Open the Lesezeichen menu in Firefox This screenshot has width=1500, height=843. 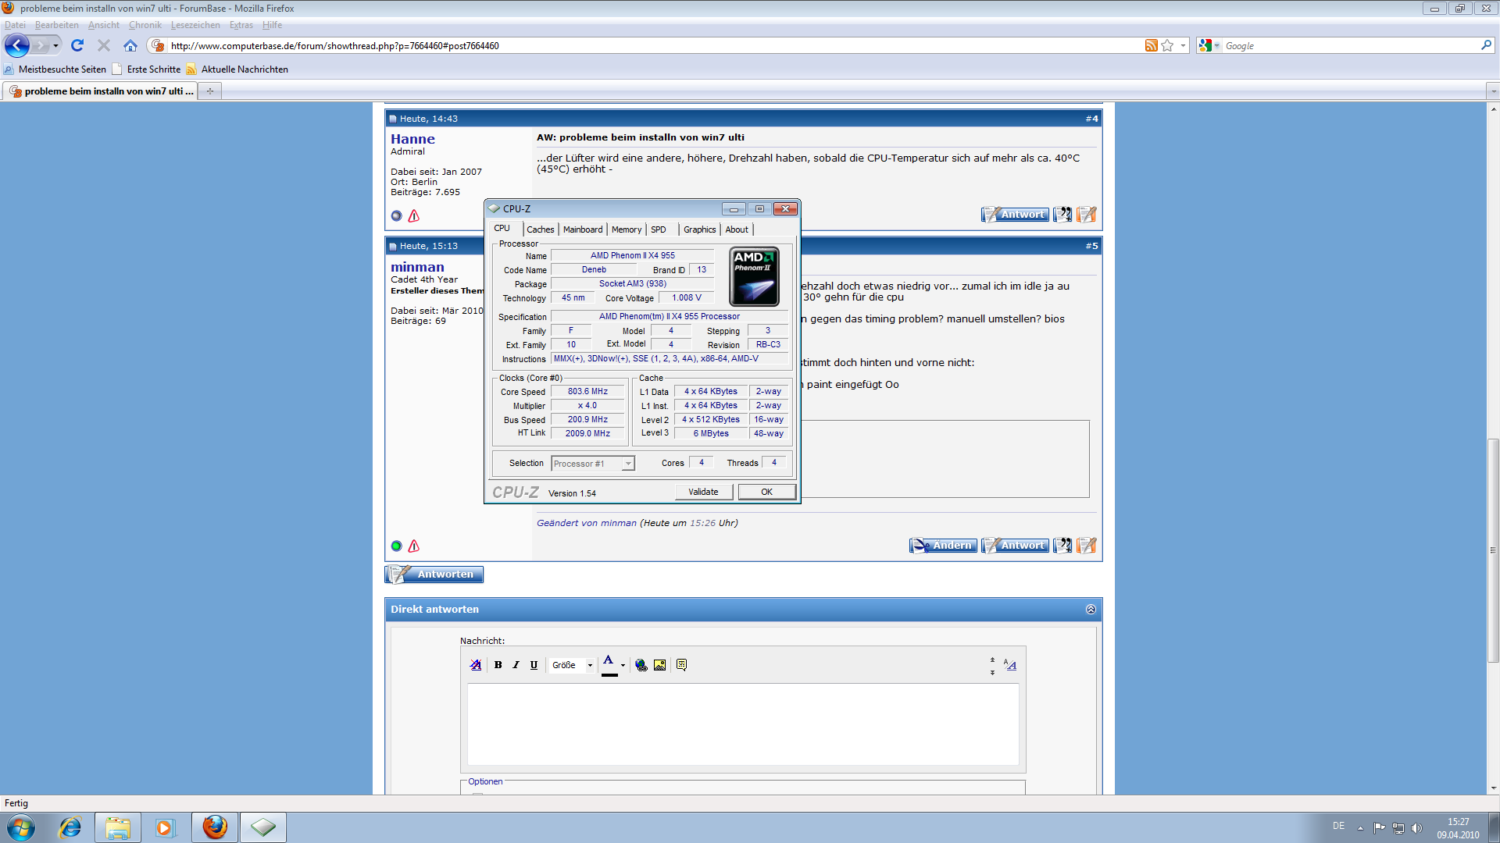click(195, 25)
